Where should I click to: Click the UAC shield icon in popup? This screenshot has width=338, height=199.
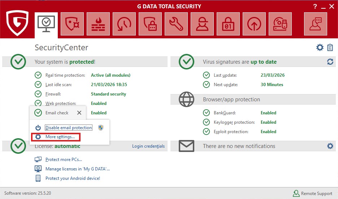tap(101, 128)
